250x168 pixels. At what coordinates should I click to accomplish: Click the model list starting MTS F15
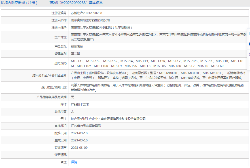click(157, 63)
